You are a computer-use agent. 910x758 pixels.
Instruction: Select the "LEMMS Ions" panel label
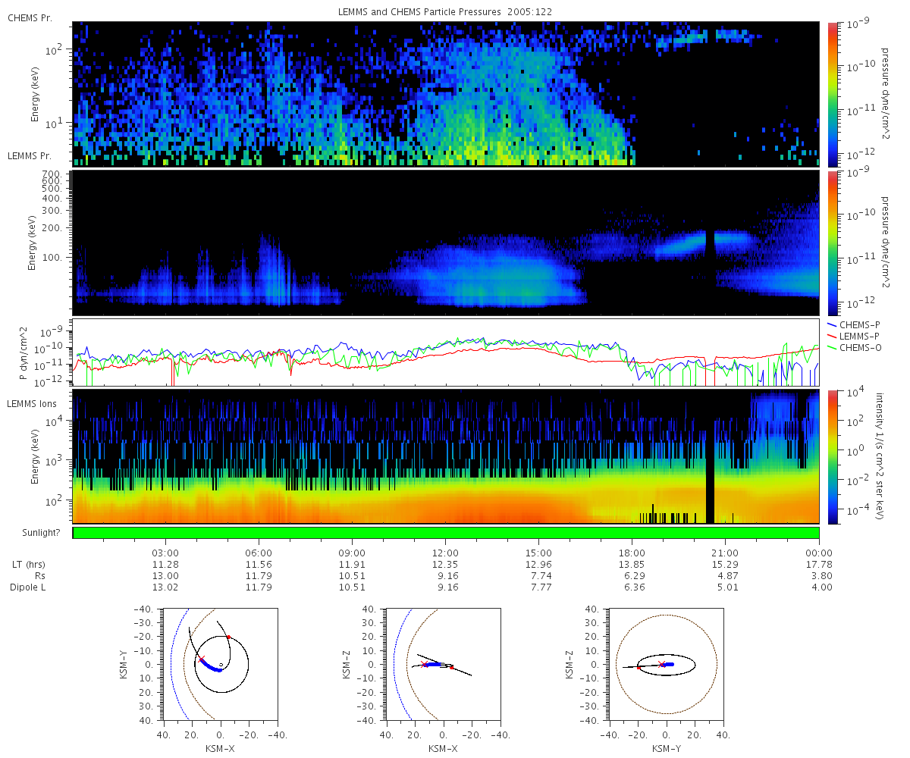[x=31, y=402]
